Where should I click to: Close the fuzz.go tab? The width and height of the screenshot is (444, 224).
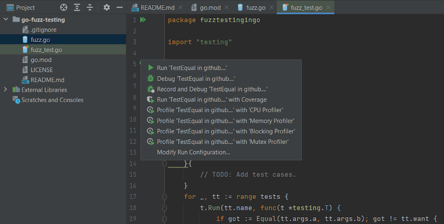pyautogui.click(x=272, y=8)
